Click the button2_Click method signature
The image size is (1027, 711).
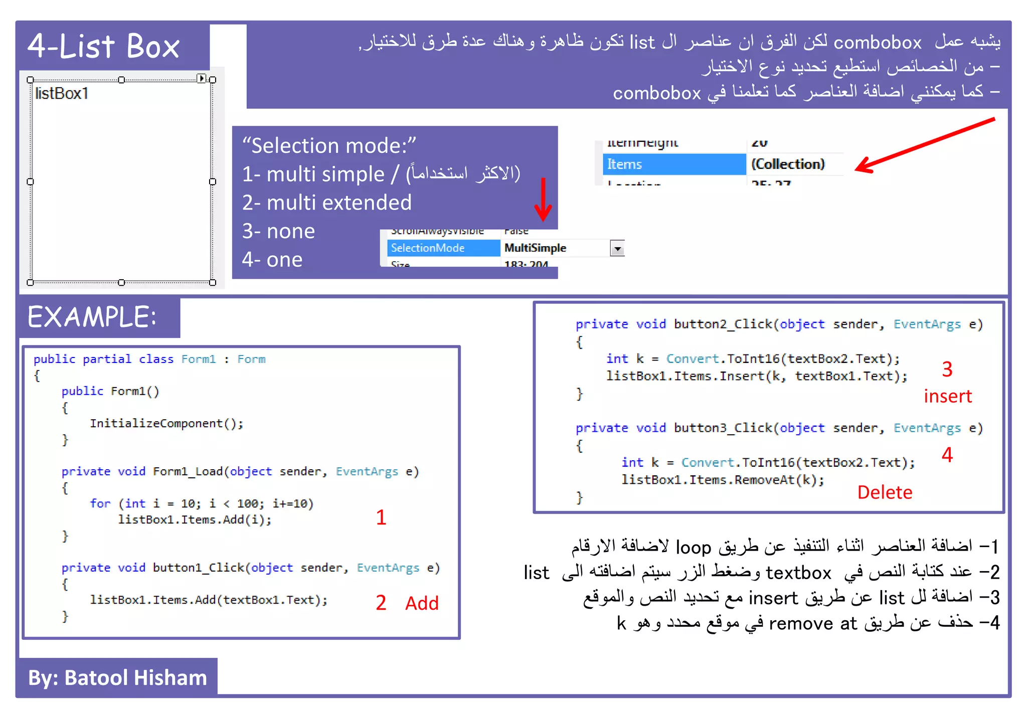[779, 324]
